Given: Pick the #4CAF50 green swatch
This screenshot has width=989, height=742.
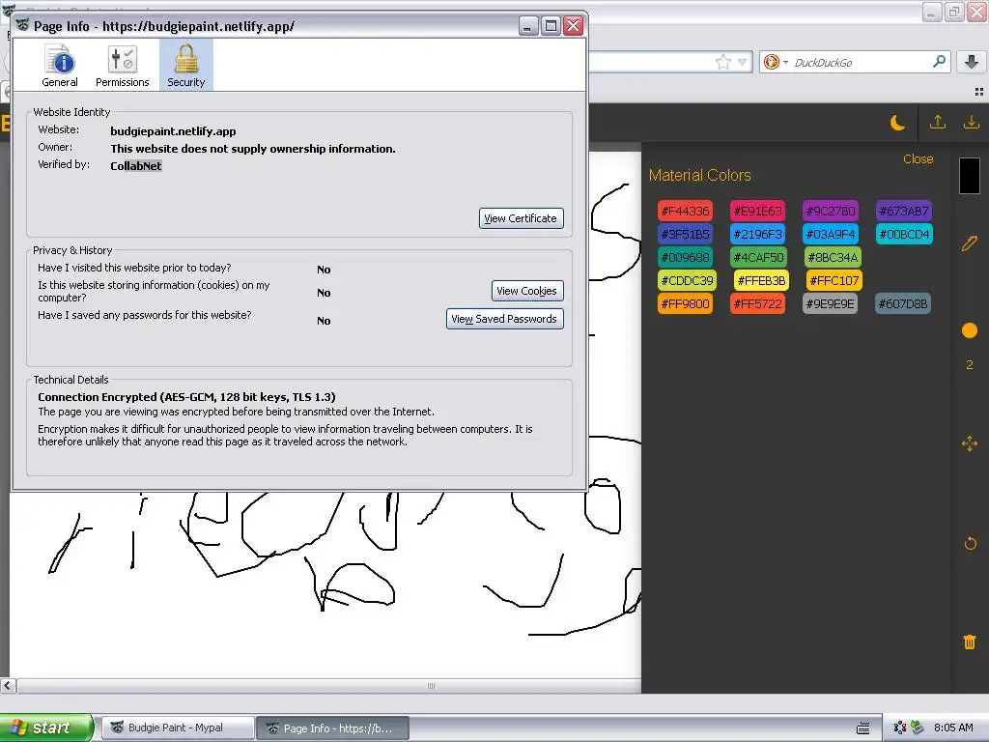Looking at the screenshot, I should coord(758,257).
